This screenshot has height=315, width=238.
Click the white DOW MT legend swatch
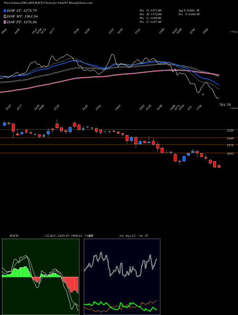click(x=5, y=17)
